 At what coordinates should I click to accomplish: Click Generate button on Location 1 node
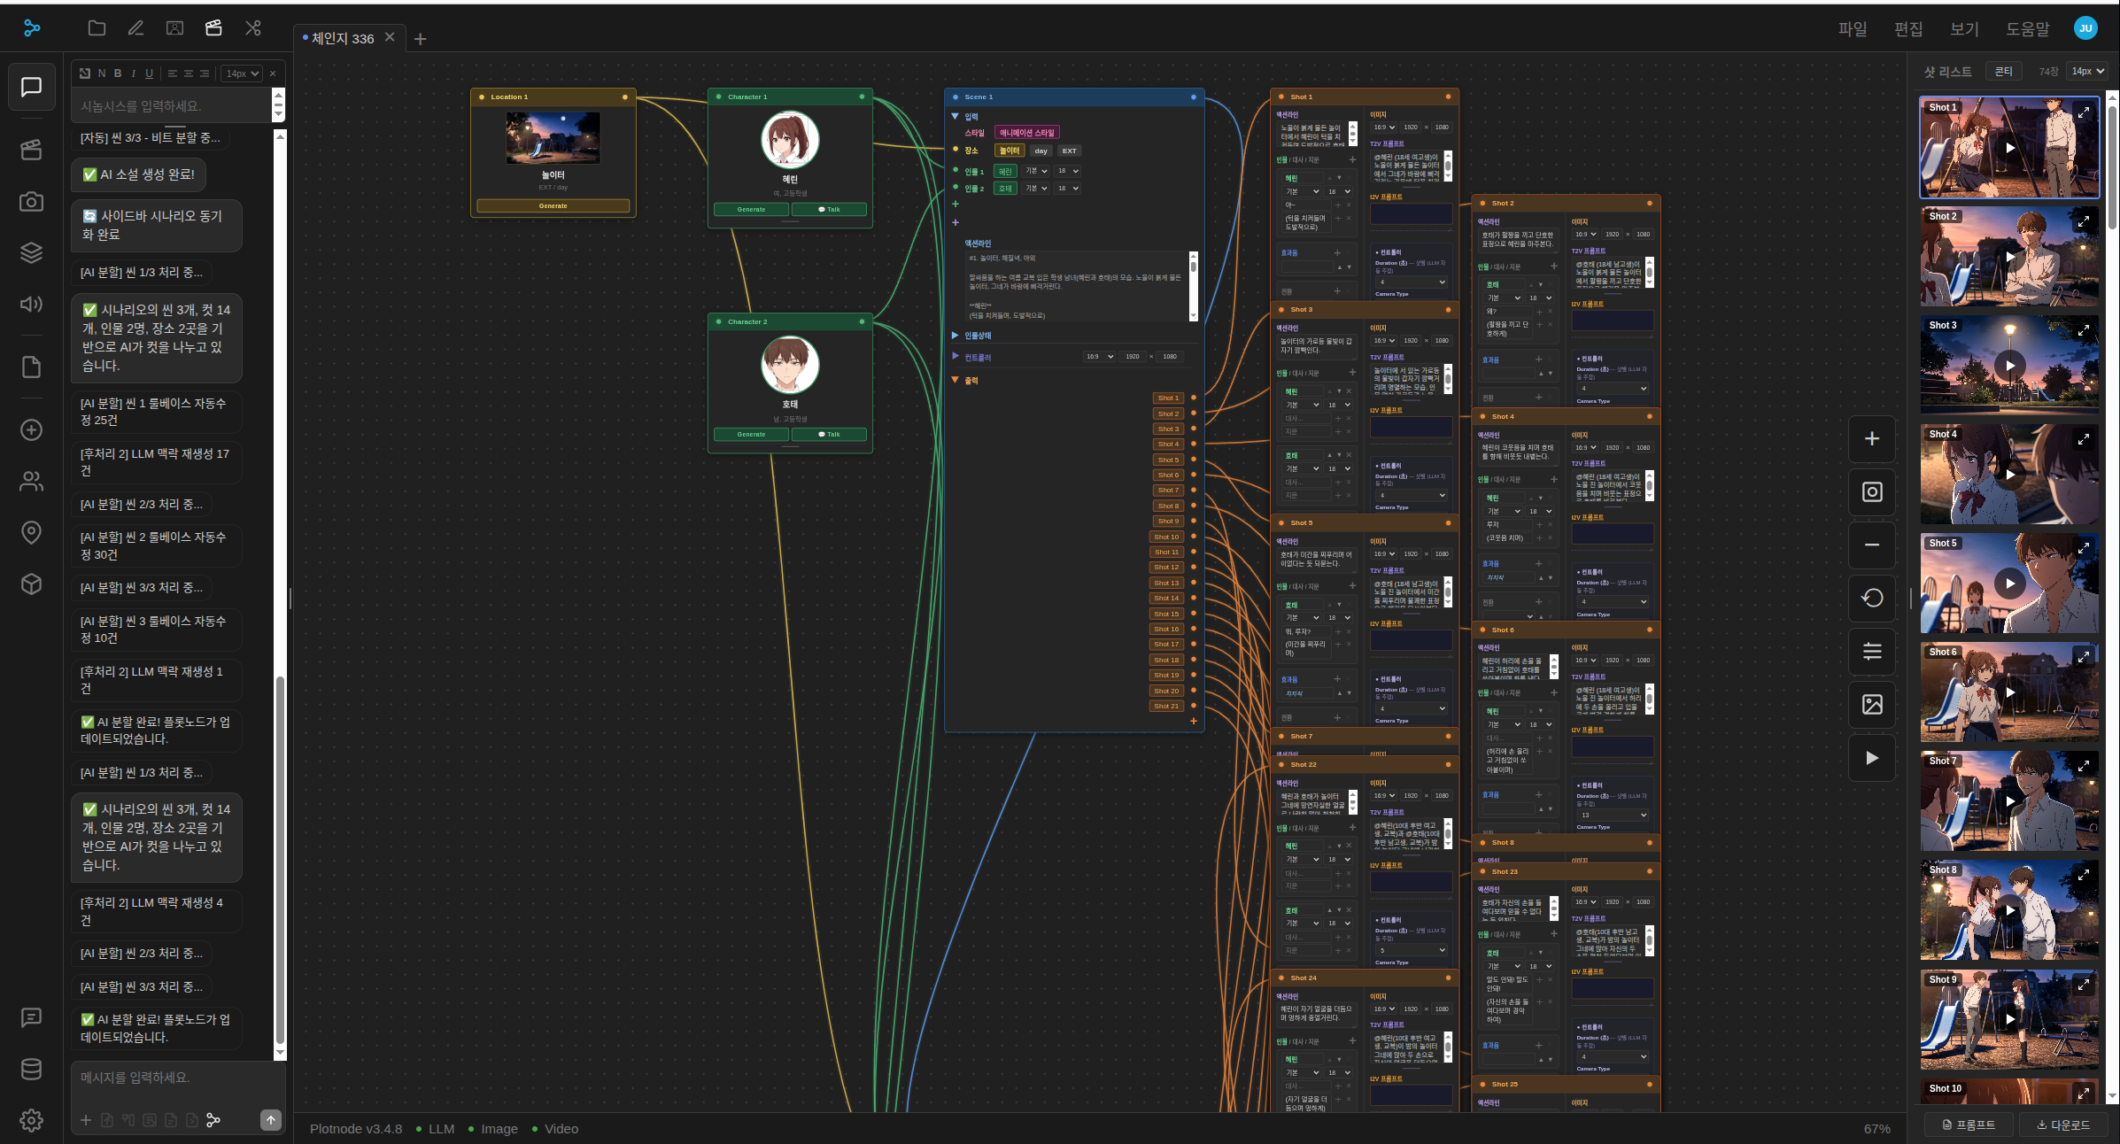click(x=553, y=206)
